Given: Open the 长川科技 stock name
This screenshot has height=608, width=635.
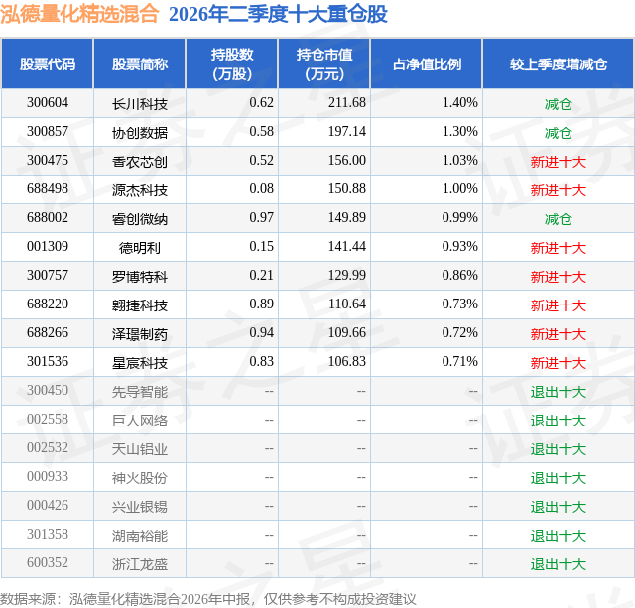Looking at the screenshot, I should 140,104.
